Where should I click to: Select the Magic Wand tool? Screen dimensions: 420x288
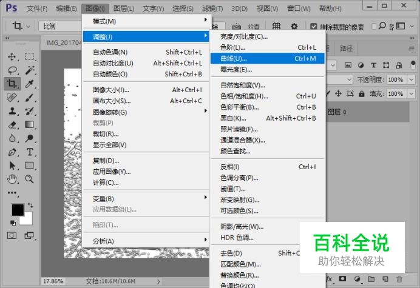coord(29,70)
